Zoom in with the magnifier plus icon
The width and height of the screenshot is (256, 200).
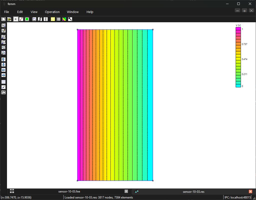[3, 37]
